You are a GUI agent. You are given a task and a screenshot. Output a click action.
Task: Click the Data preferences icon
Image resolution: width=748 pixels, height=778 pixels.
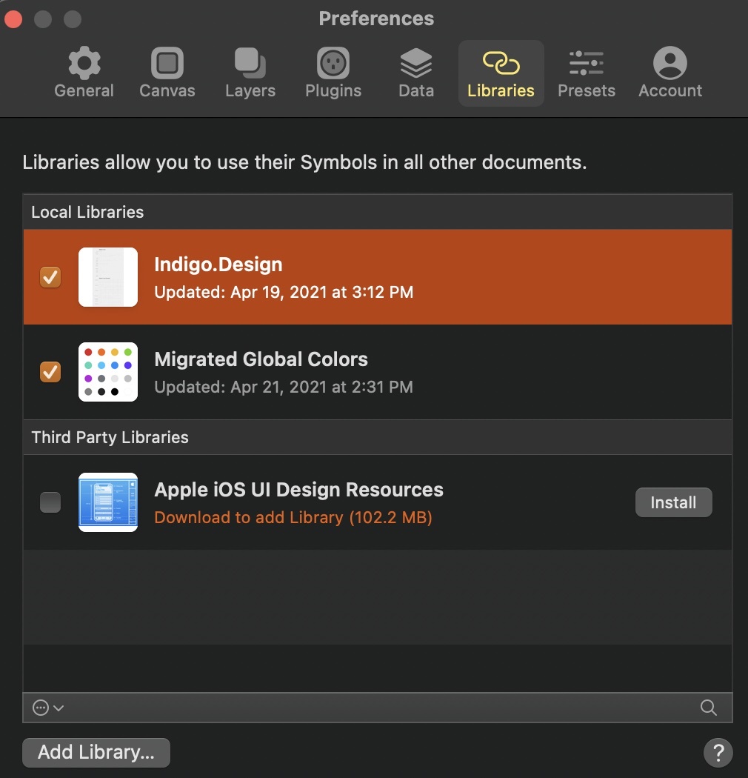pos(415,72)
